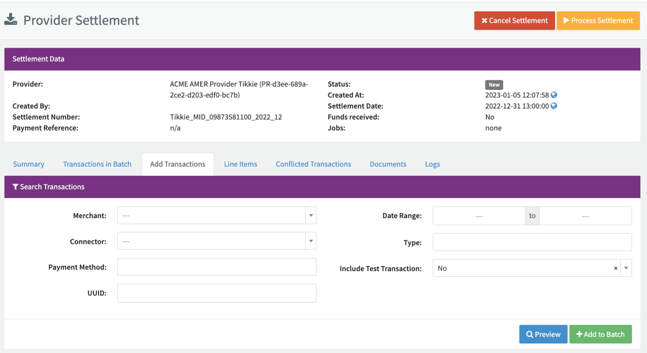Click the Add to Batch button

[600, 334]
